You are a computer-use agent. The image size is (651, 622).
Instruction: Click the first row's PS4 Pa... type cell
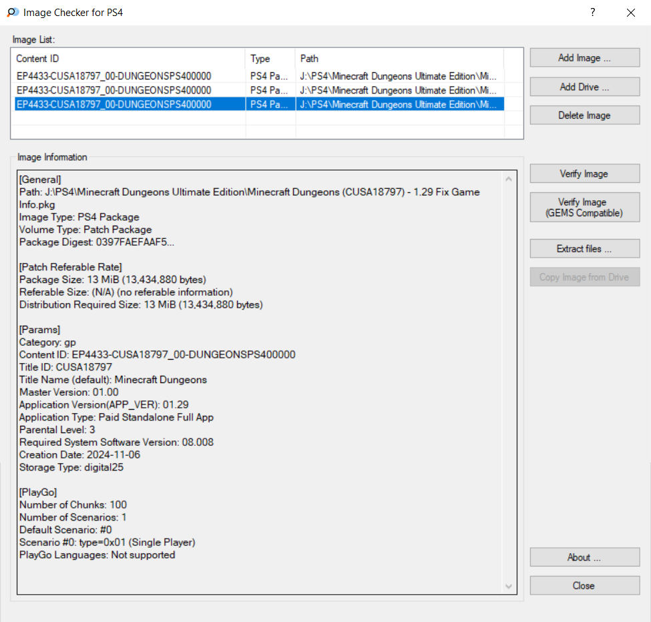[269, 76]
